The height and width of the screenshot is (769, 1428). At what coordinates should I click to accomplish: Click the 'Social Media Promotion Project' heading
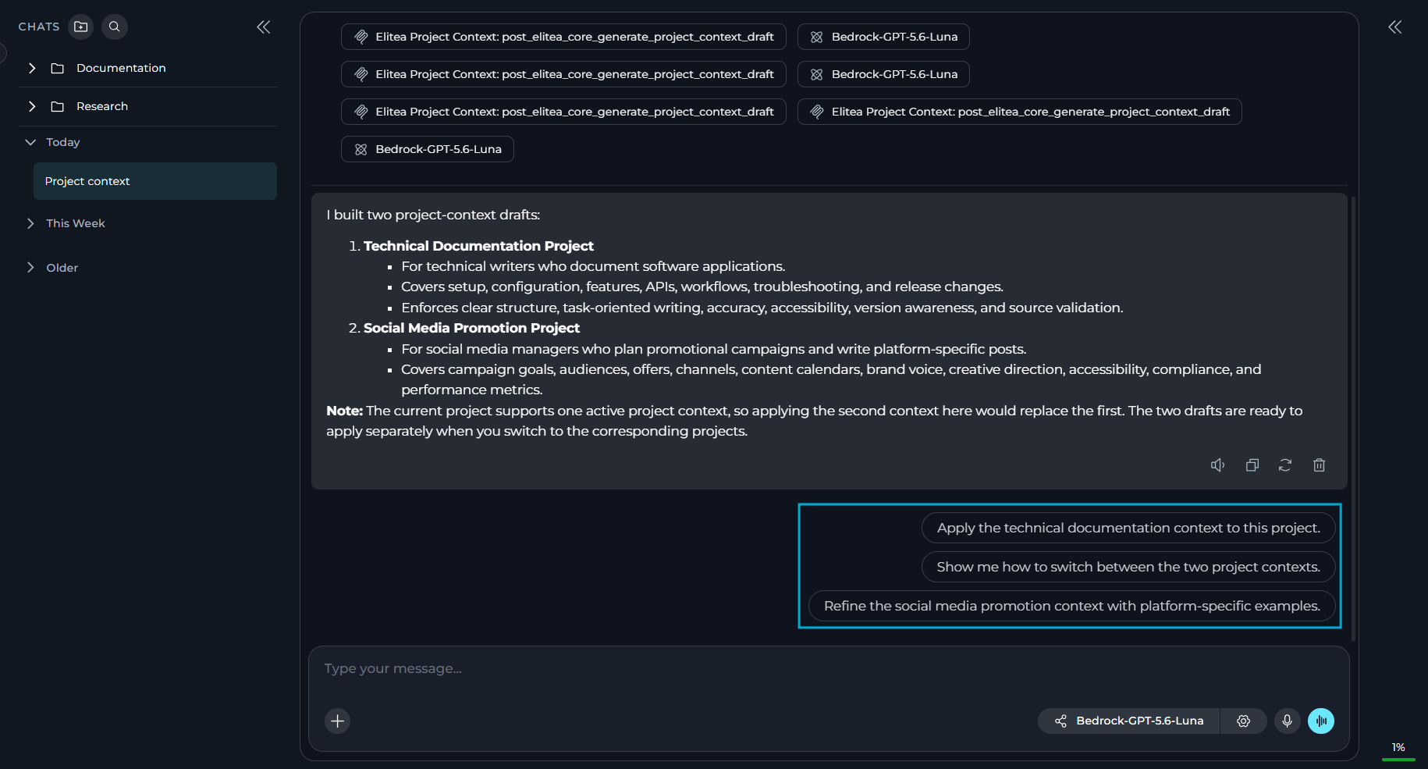point(471,328)
